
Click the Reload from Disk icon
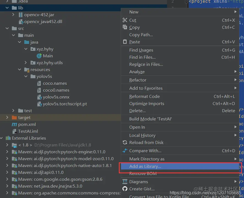pyautogui.click(x=125, y=142)
